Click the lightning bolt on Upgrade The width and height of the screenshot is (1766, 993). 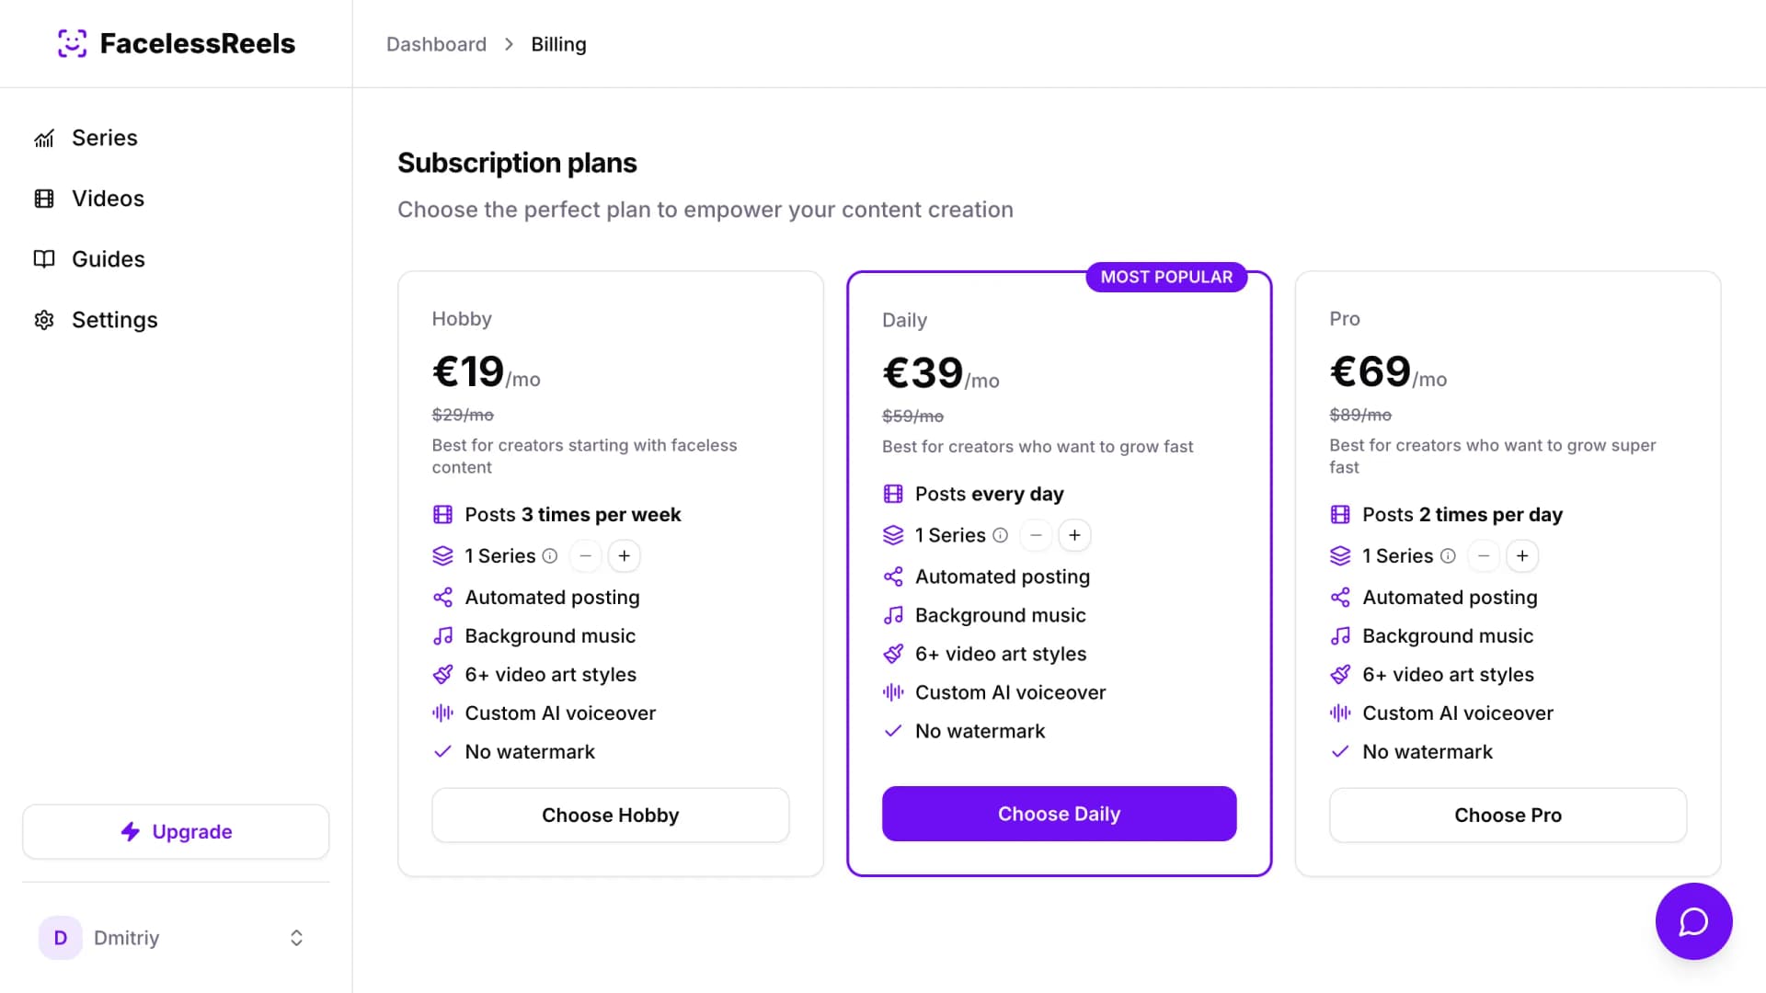129,831
